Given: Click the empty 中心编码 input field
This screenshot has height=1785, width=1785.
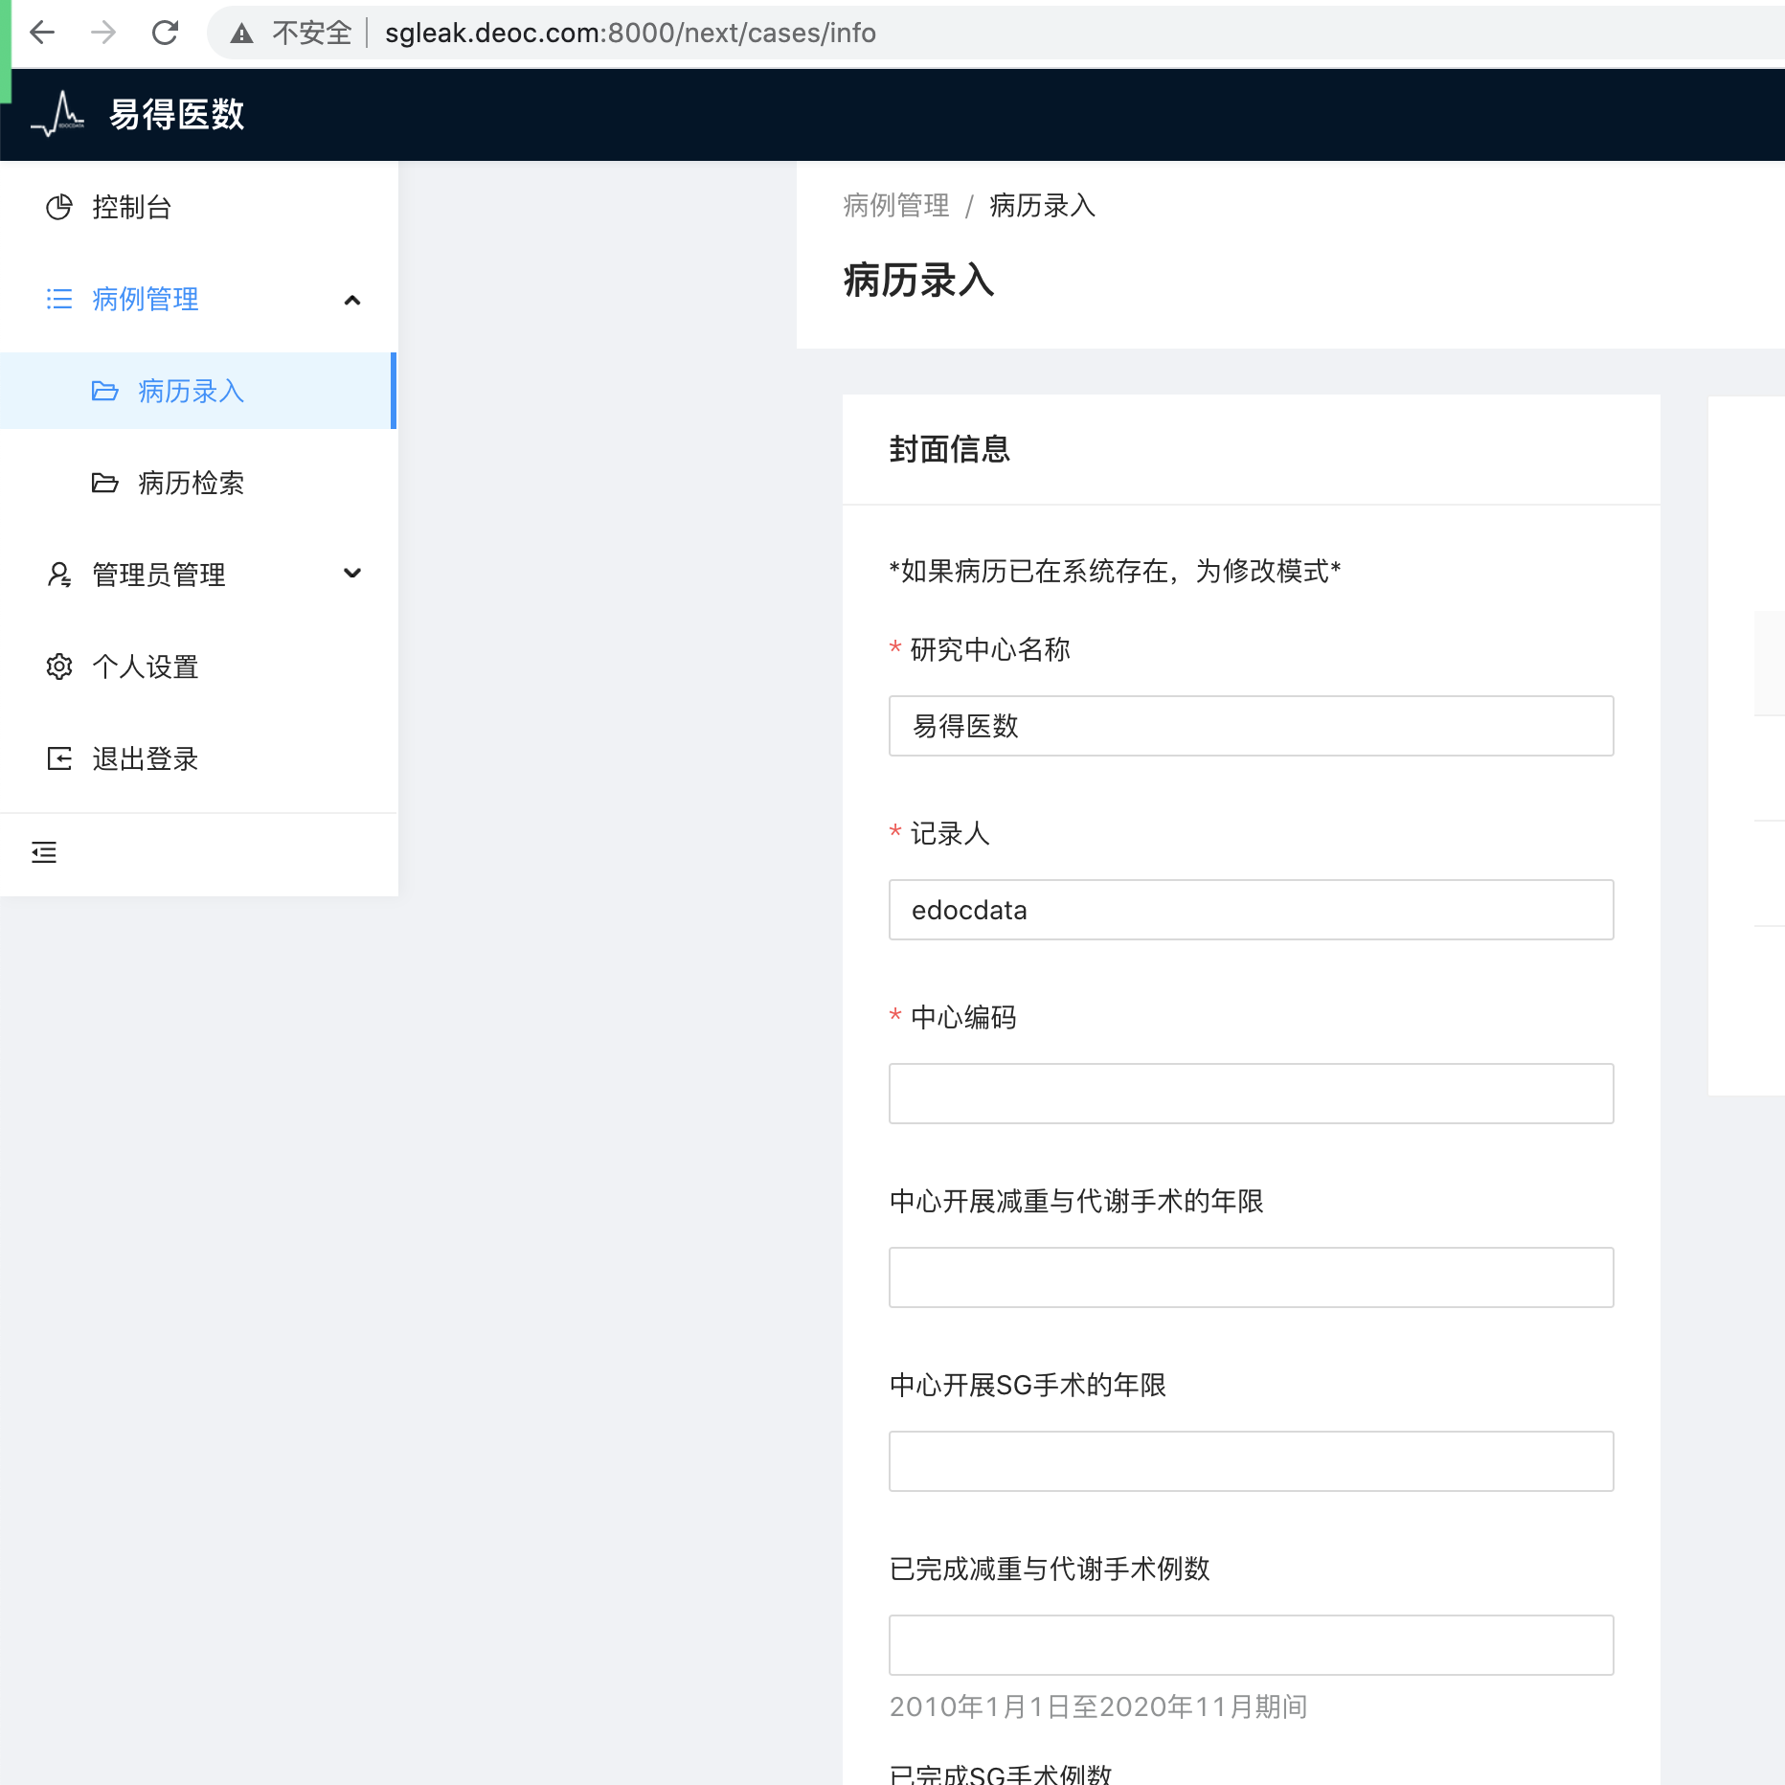Looking at the screenshot, I should [x=1250, y=1093].
